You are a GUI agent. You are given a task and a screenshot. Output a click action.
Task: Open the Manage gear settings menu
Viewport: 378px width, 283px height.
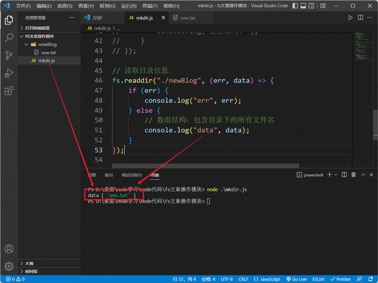click(9, 266)
